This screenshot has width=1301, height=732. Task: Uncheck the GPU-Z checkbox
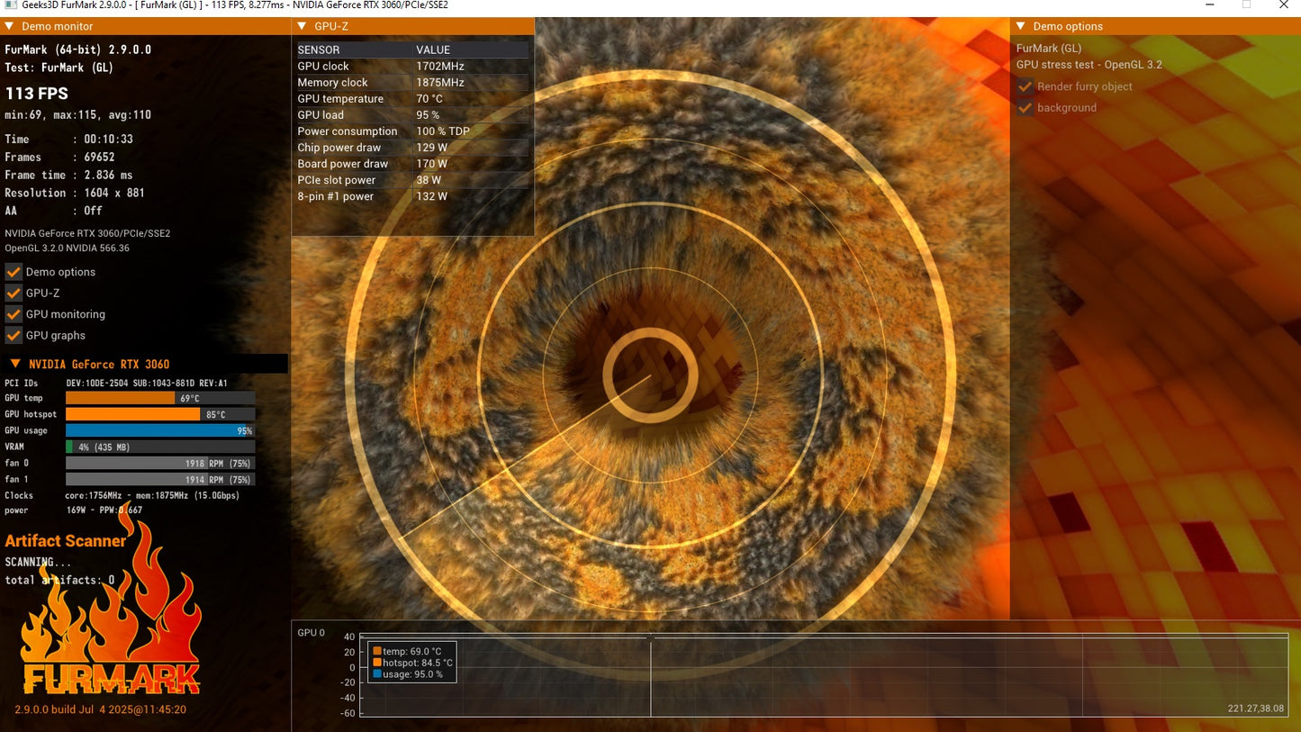pos(13,293)
